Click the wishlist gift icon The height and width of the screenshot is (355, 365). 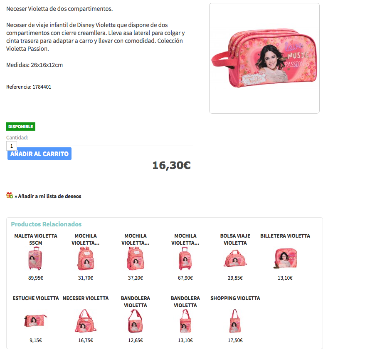pos(10,195)
